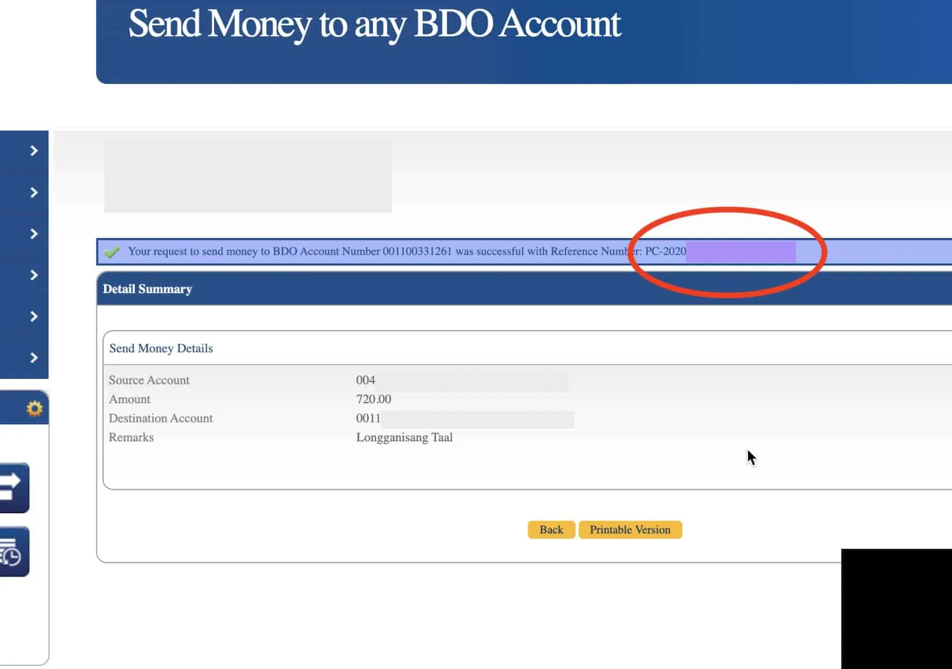
Task: Click the PC-2020 reference number text
Action: (x=665, y=251)
